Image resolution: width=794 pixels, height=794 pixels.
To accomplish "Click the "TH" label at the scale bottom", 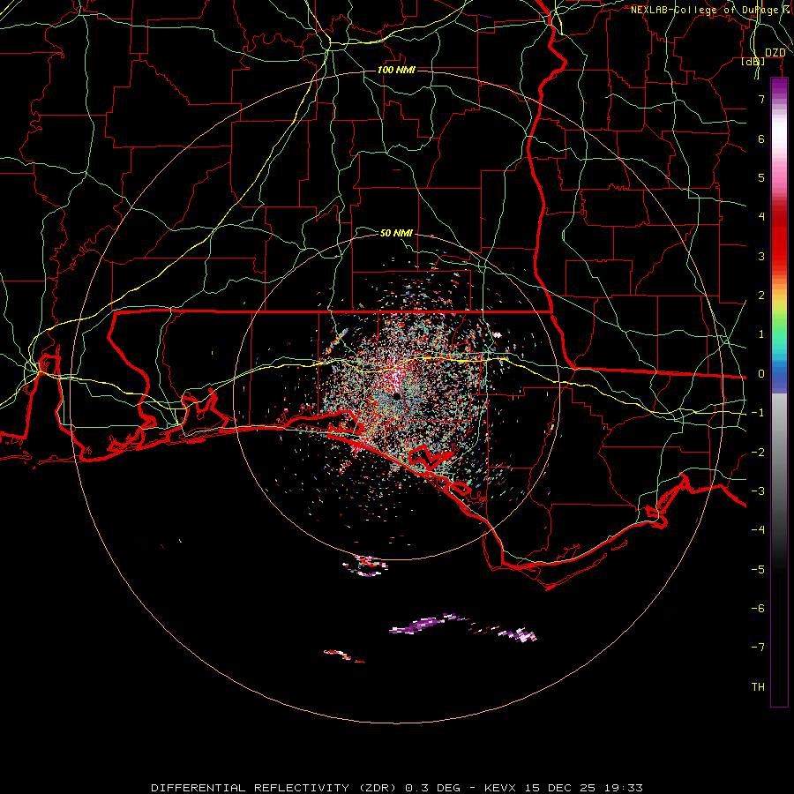I will pos(758,687).
